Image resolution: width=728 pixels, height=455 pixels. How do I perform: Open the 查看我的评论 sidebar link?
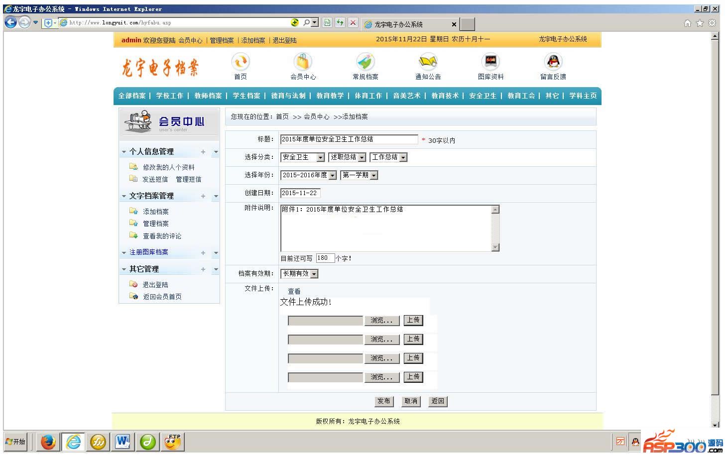162,236
